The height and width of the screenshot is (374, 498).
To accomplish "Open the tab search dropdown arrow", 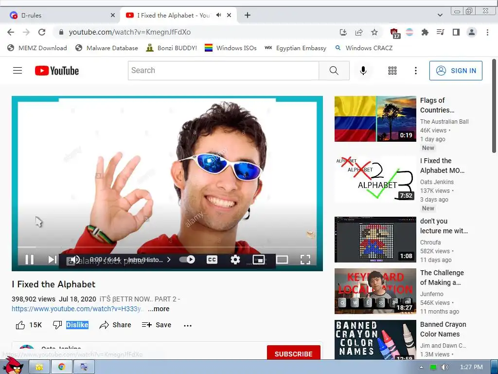I will tap(440, 15).
